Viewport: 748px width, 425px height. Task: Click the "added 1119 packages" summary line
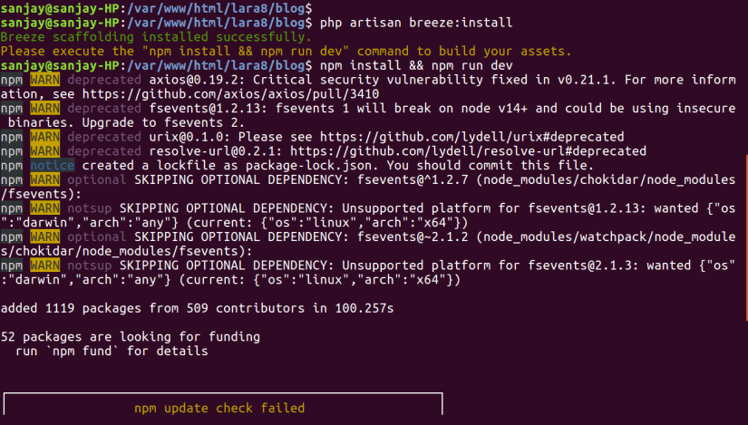point(198,308)
